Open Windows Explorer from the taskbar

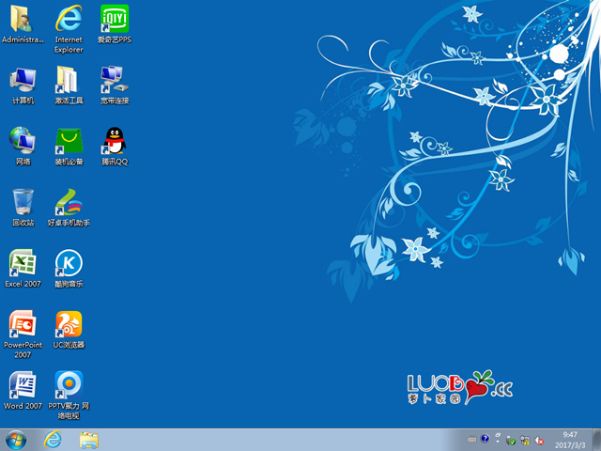point(89,439)
